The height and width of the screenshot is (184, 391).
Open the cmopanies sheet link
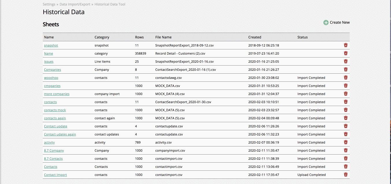pyautogui.click(x=52, y=86)
